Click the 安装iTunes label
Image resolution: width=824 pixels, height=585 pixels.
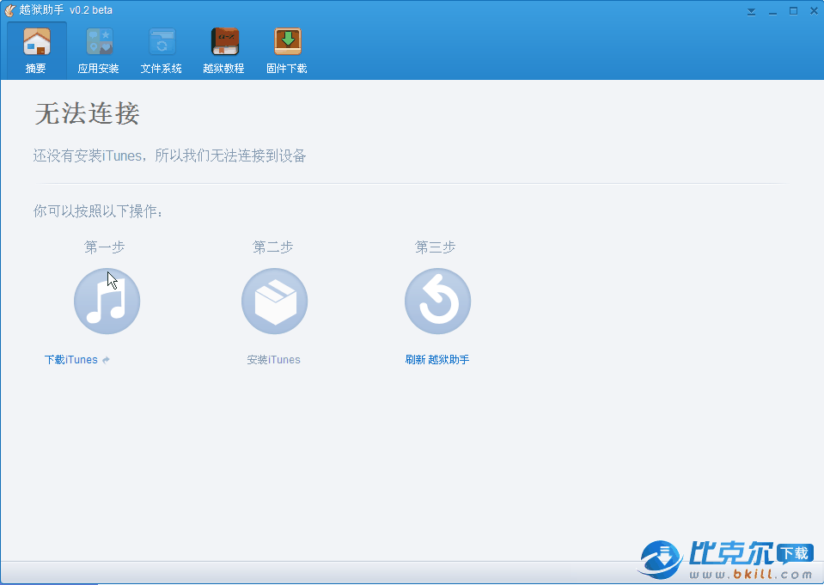pos(274,360)
